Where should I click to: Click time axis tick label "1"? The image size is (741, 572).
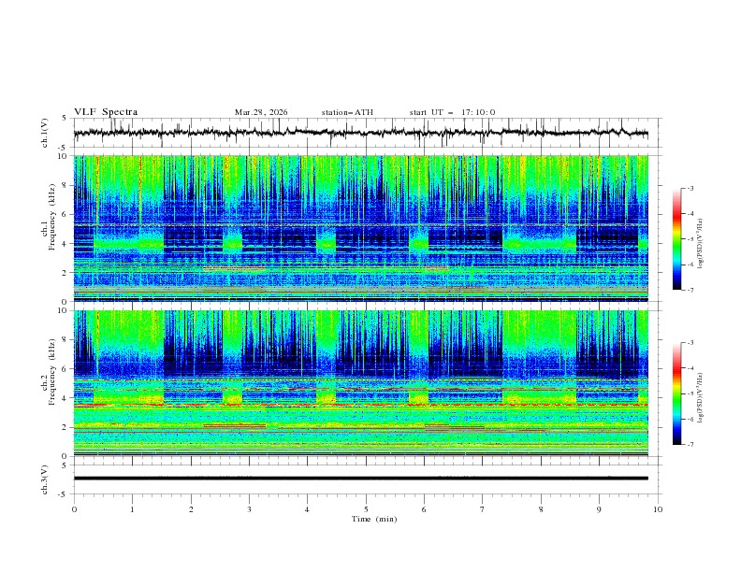click(x=132, y=509)
